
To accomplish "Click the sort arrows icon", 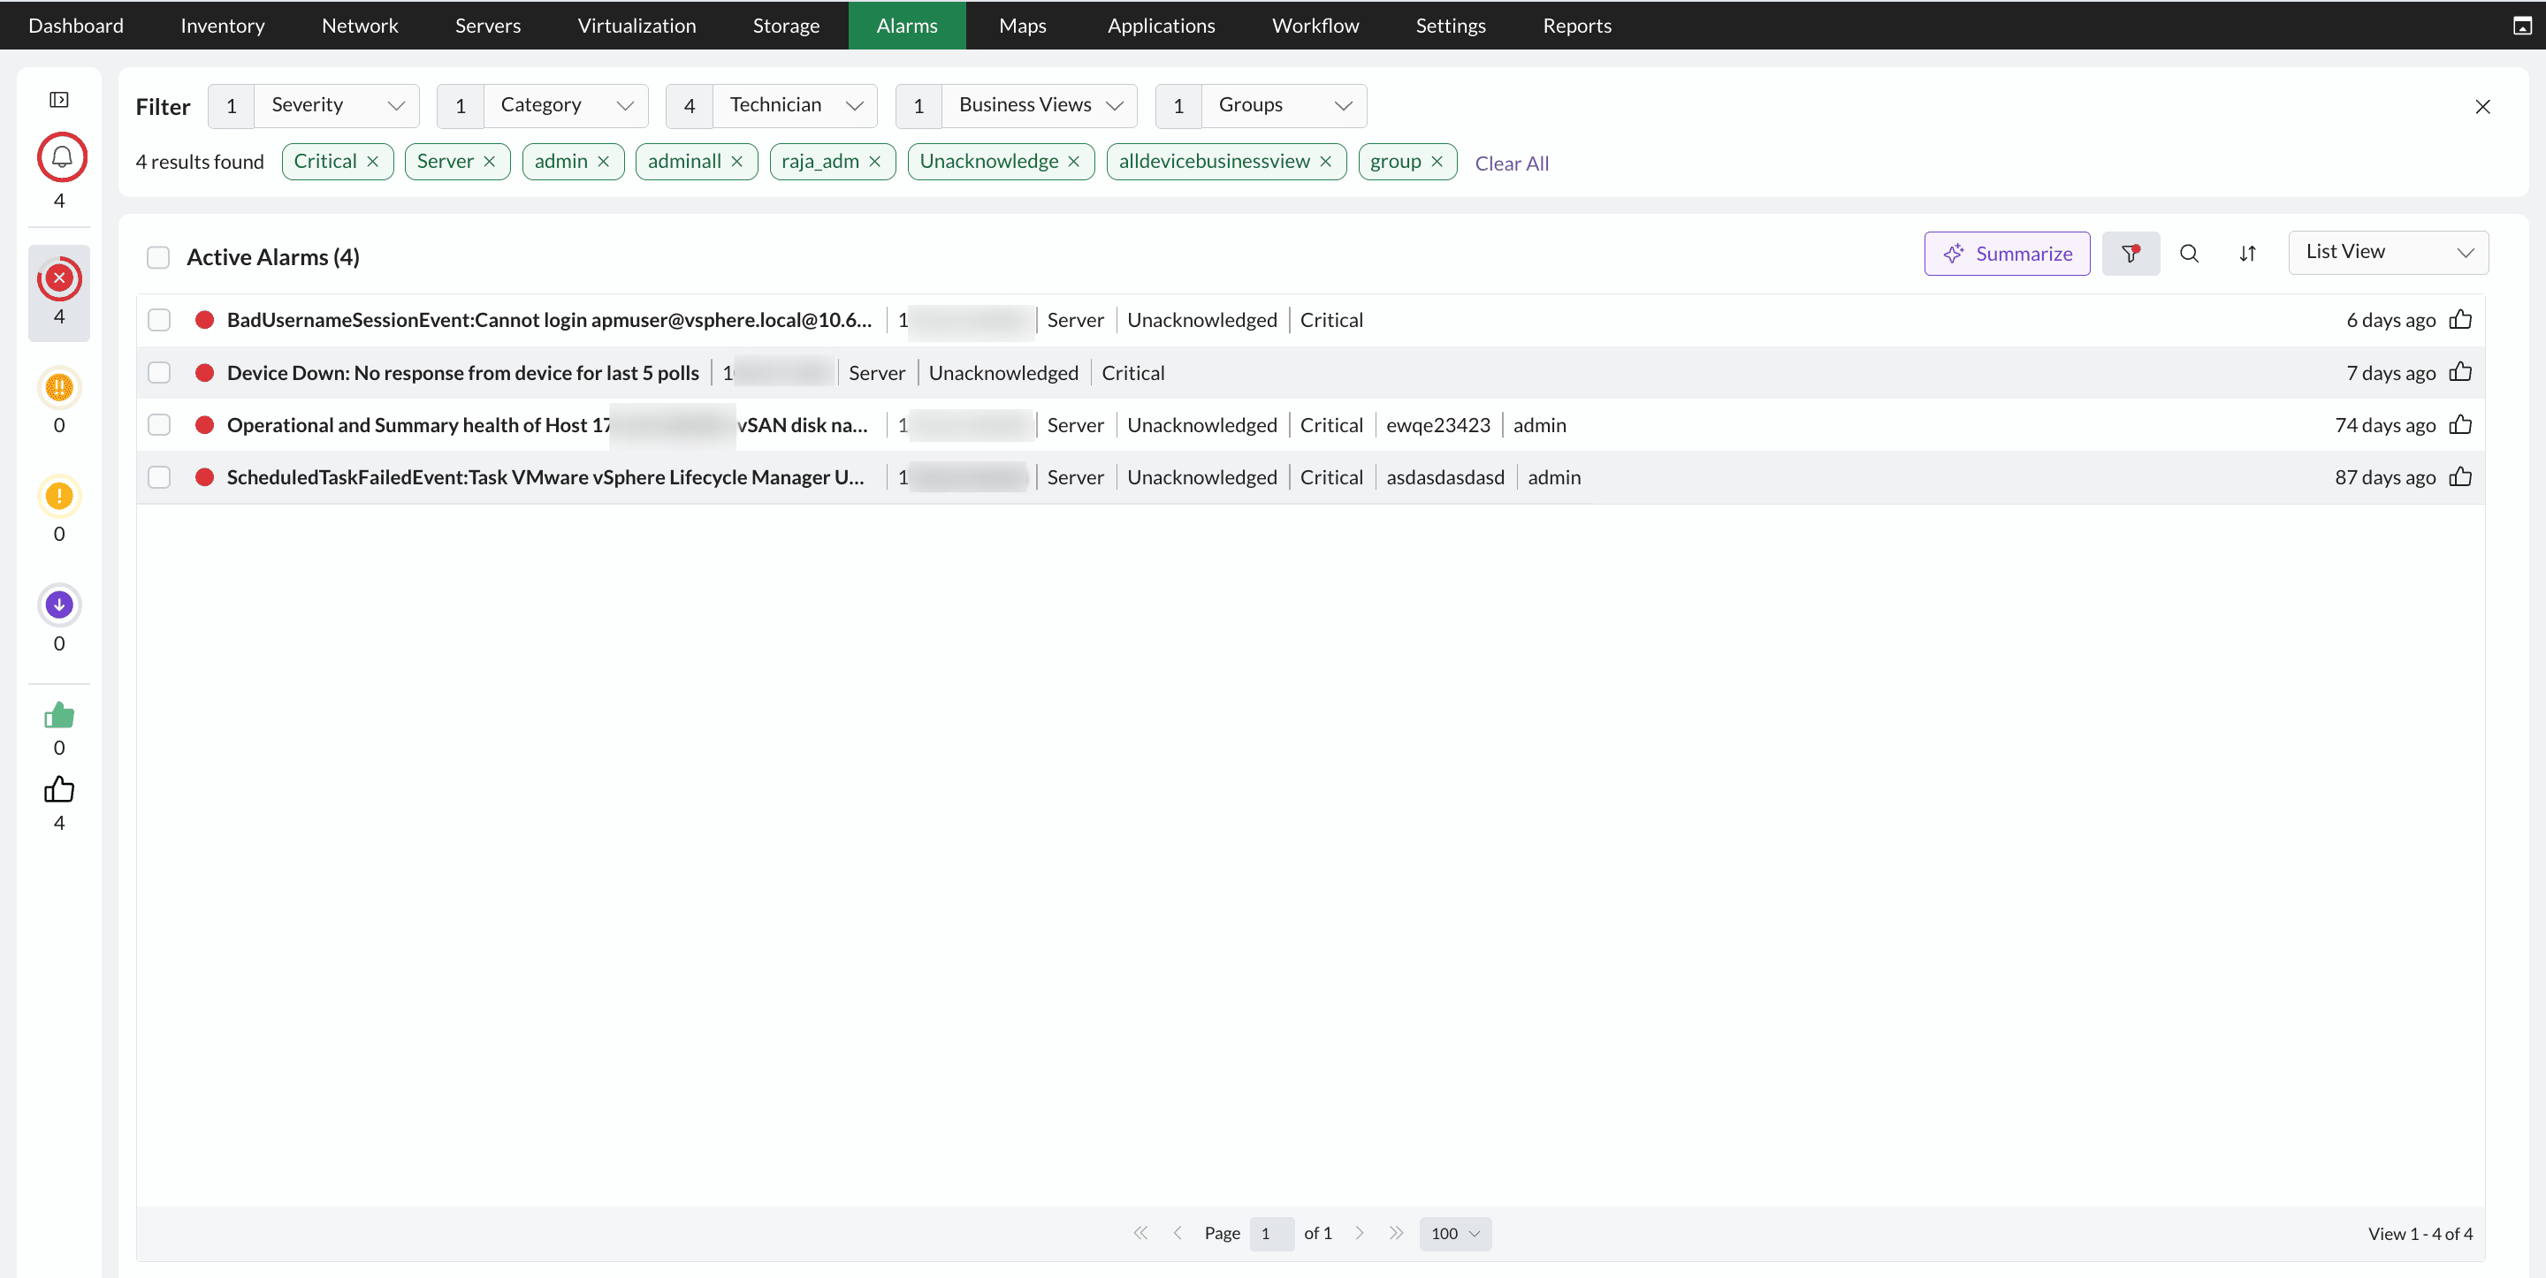I will pos(2247,254).
